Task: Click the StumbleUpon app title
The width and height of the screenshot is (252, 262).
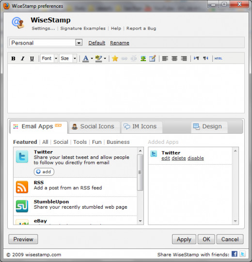Action: point(51,201)
